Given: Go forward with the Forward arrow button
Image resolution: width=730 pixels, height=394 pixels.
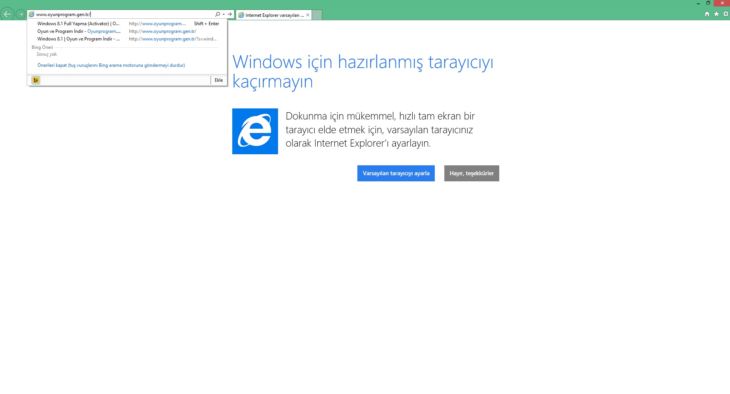Looking at the screenshot, I should click(x=21, y=15).
